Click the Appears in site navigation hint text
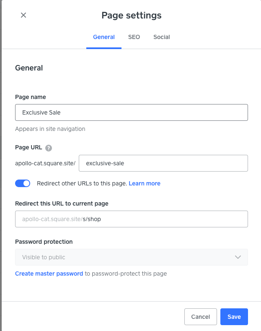The width and height of the screenshot is (261, 331). (x=50, y=129)
